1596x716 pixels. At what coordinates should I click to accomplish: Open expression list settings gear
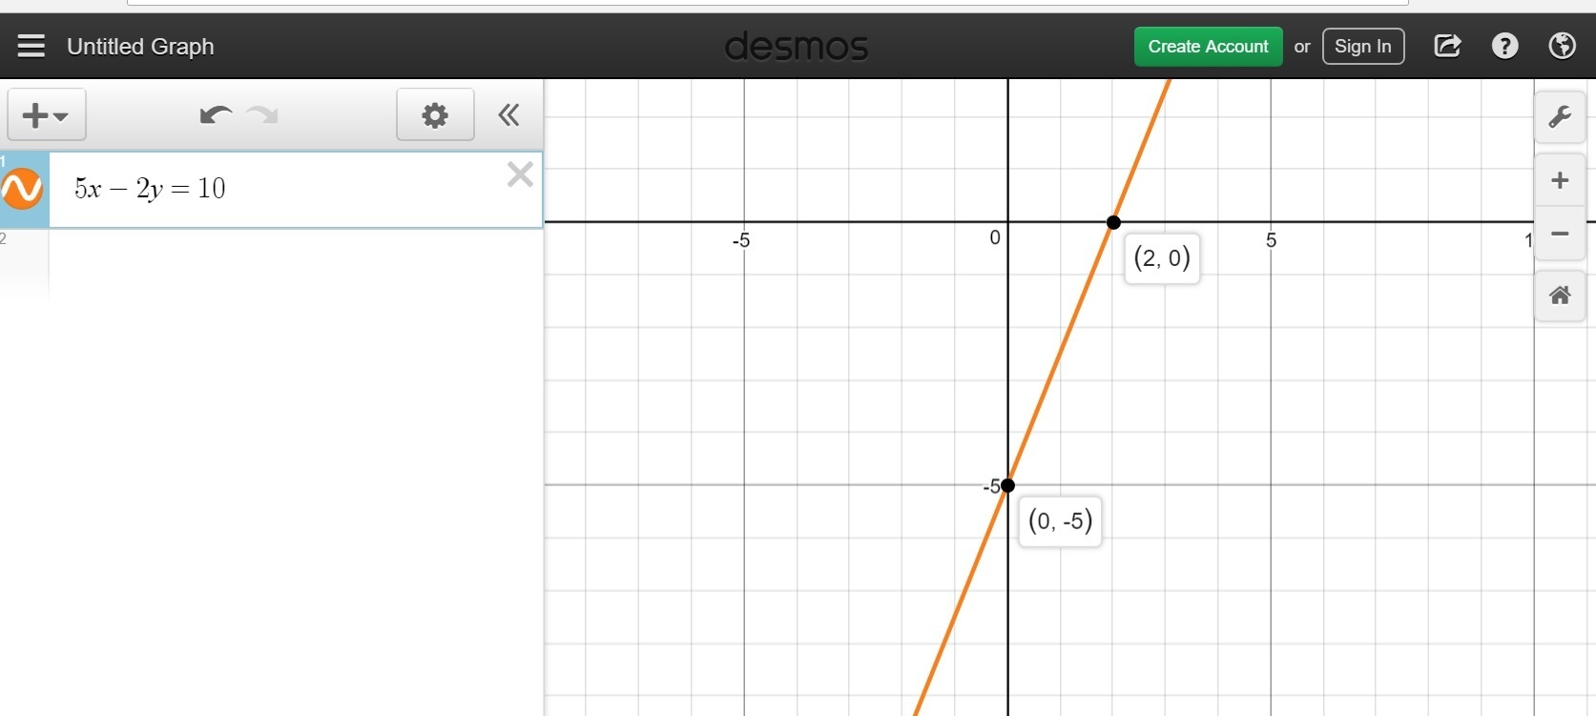coord(435,115)
